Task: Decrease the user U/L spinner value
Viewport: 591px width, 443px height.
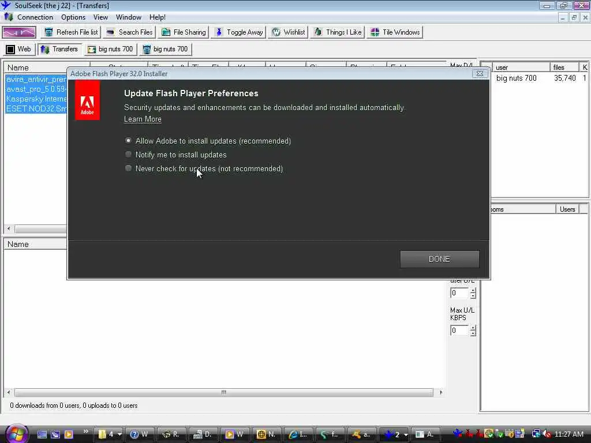Action: 473,296
